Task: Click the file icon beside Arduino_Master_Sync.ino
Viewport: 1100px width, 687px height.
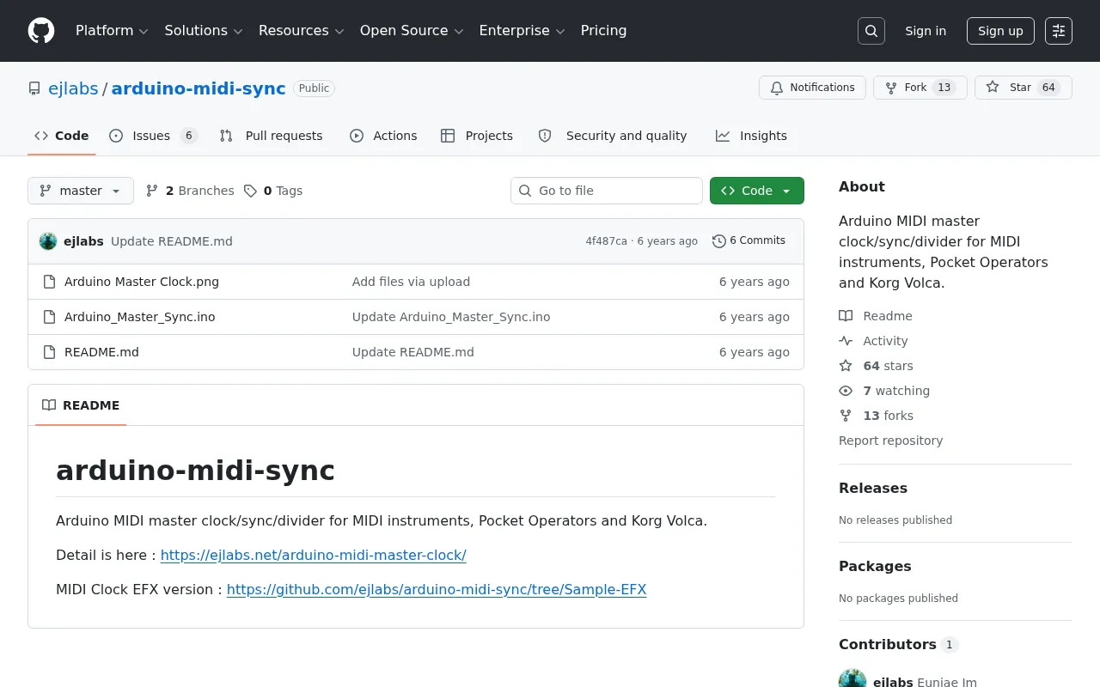Action: pyautogui.click(x=49, y=317)
